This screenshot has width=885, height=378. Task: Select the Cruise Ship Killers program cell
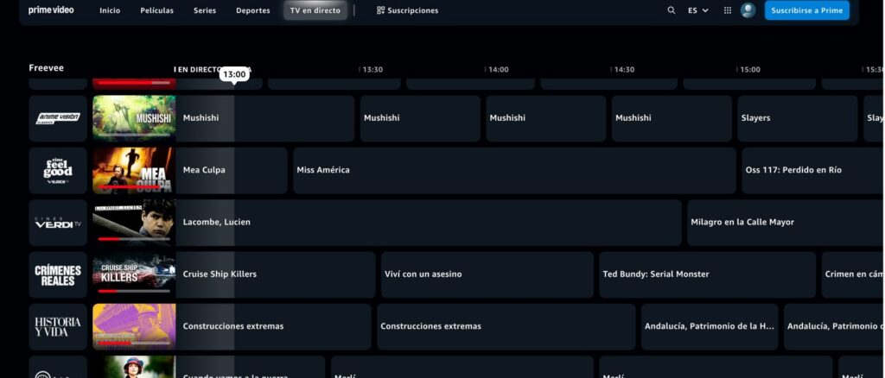pos(276,275)
